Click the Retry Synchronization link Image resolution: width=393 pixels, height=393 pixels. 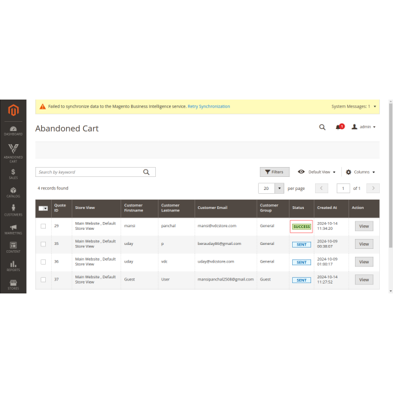pyautogui.click(x=209, y=106)
